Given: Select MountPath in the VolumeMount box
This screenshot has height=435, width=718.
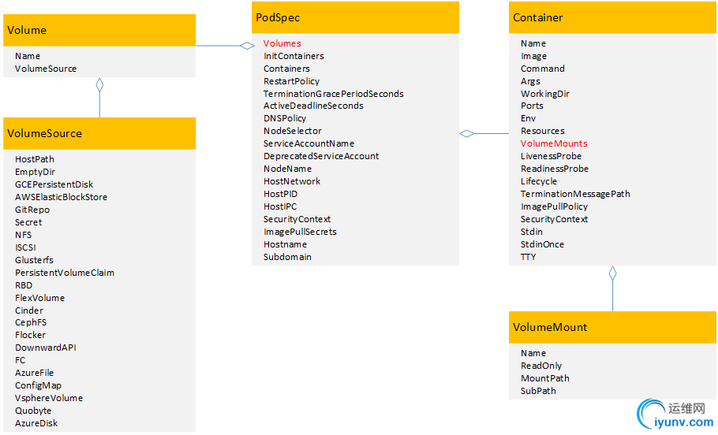Looking at the screenshot, I should point(544,378).
